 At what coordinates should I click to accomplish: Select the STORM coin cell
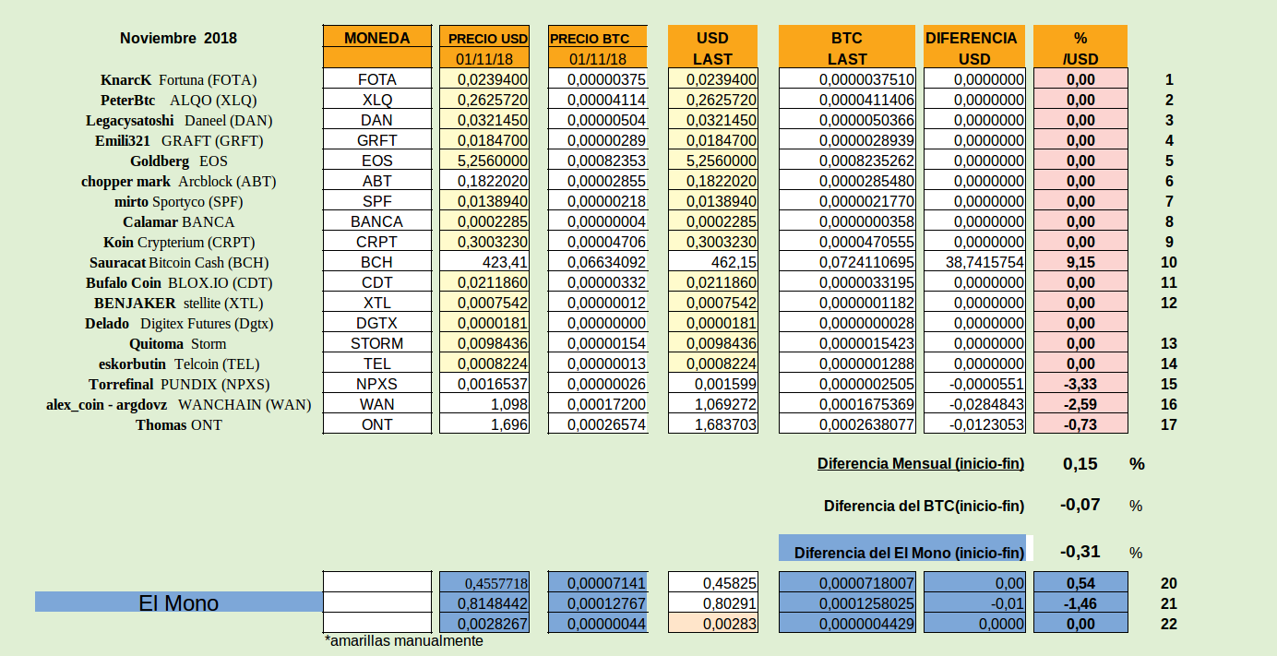coord(377,343)
